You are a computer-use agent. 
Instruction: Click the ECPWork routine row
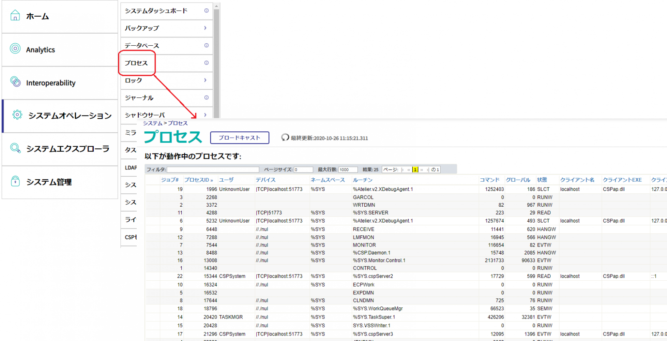(364, 285)
